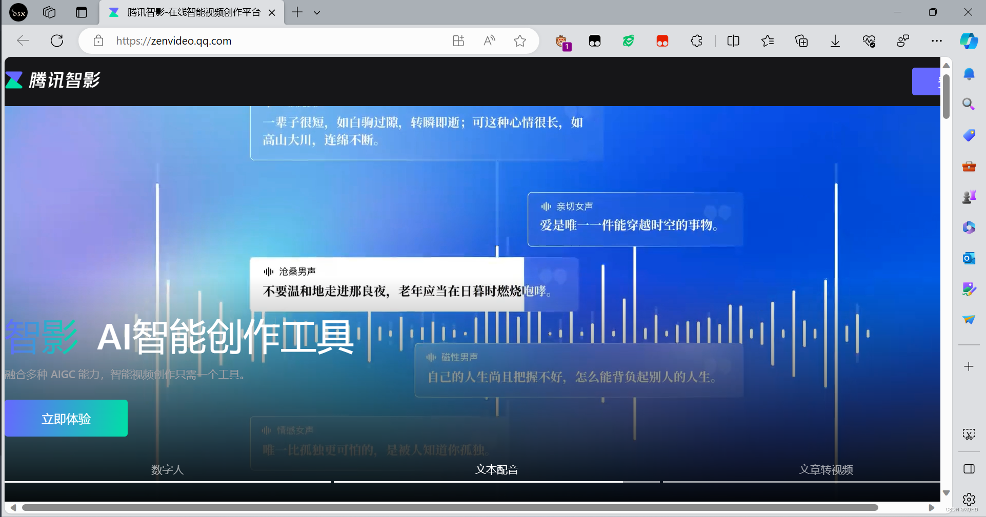The width and height of the screenshot is (986, 517).
Task: Open the tab actions menu icon
Action: tap(82, 12)
